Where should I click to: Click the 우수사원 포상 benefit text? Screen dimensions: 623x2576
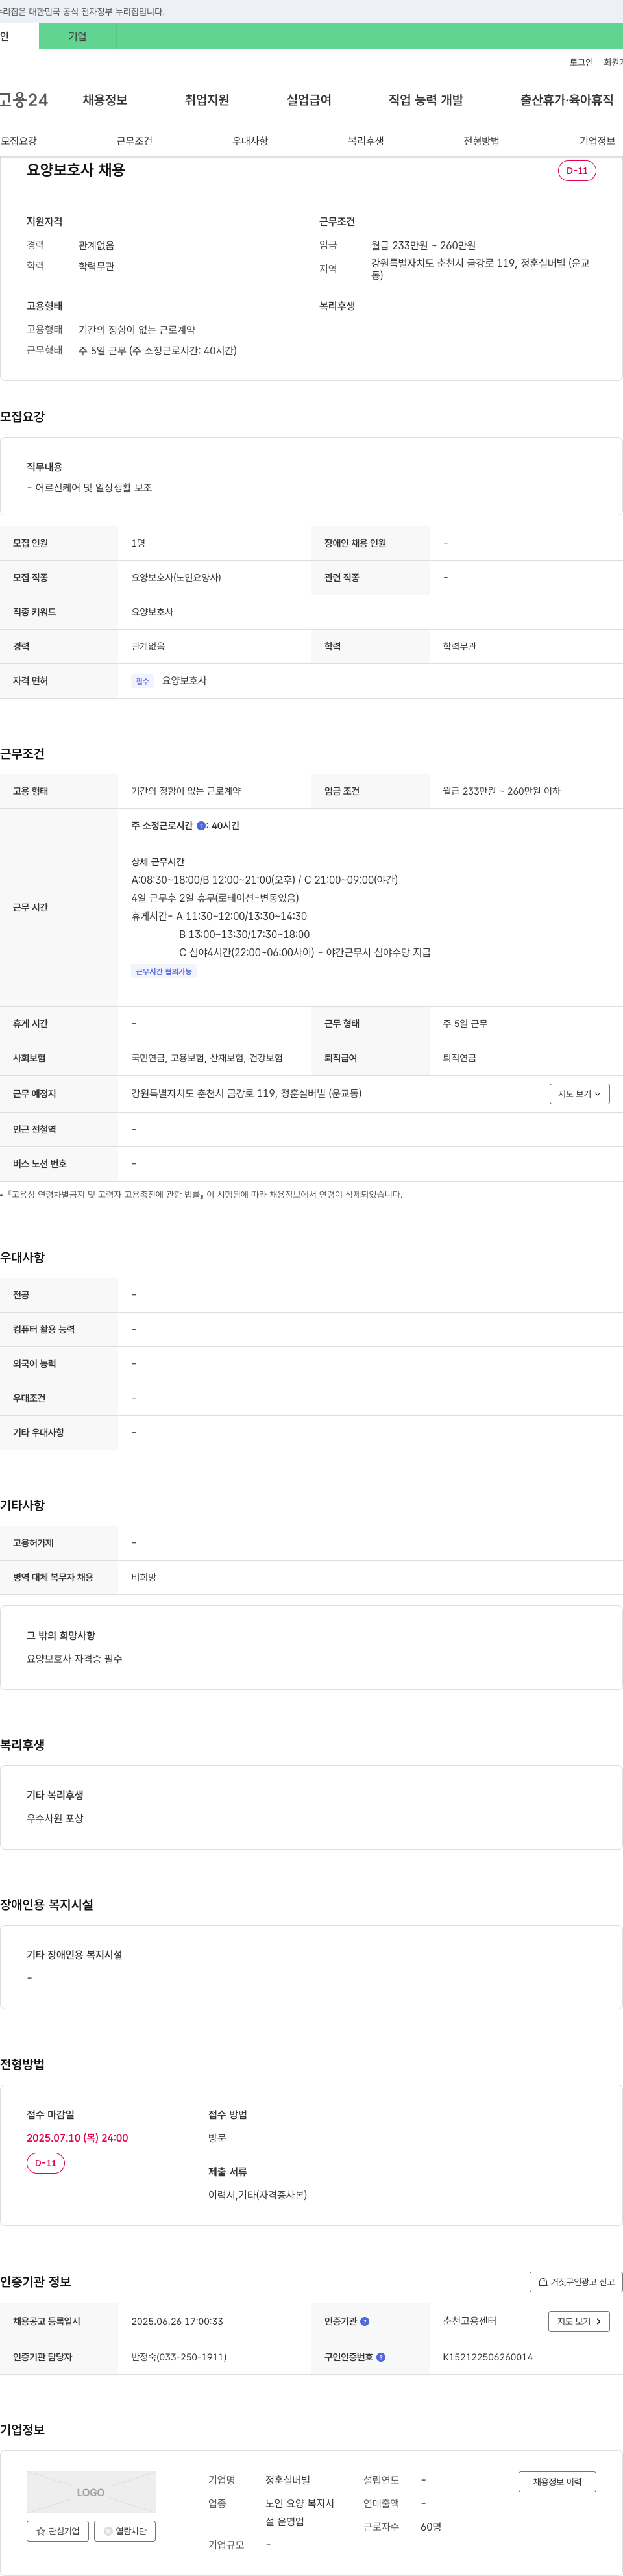coord(55,1818)
